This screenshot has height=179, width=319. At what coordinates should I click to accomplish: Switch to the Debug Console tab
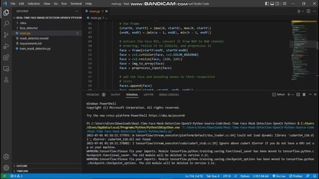(169, 94)
